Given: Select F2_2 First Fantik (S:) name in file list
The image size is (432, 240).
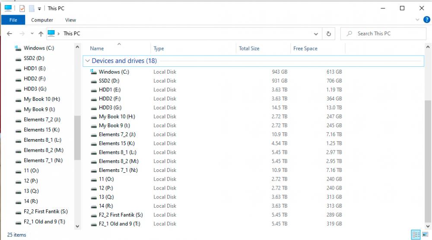Looking at the screenshot, I should [121, 215].
